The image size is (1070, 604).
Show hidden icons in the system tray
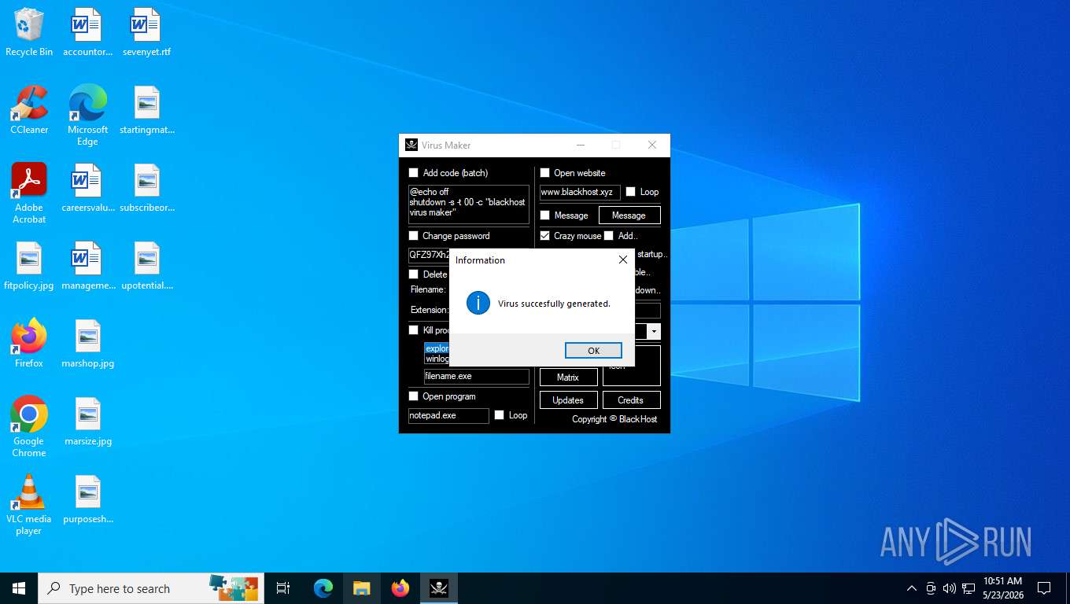pos(912,588)
